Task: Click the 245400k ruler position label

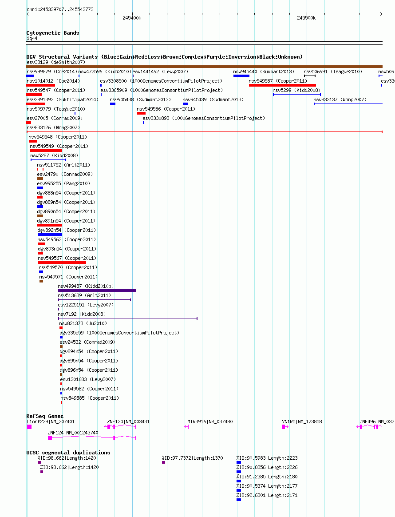Action: [132, 18]
